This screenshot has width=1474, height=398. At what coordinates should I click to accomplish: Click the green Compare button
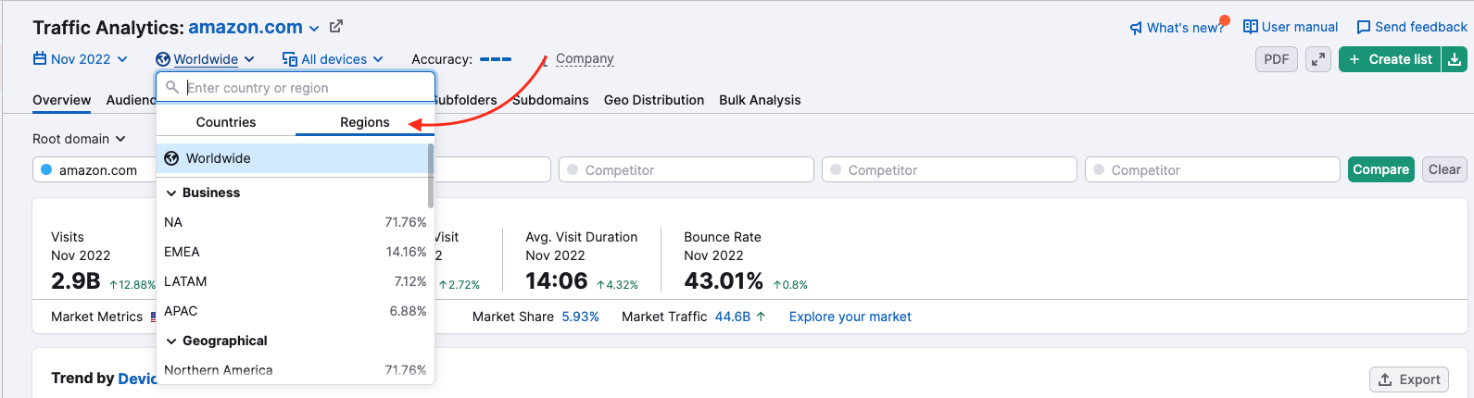(1380, 169)
